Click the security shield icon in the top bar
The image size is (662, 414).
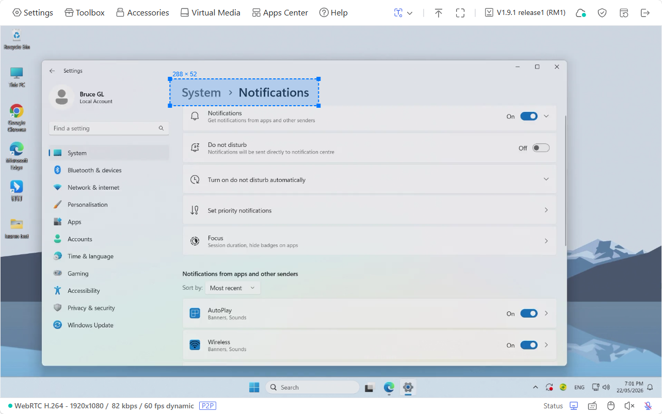pyautogui.click(x=602, y=13)
